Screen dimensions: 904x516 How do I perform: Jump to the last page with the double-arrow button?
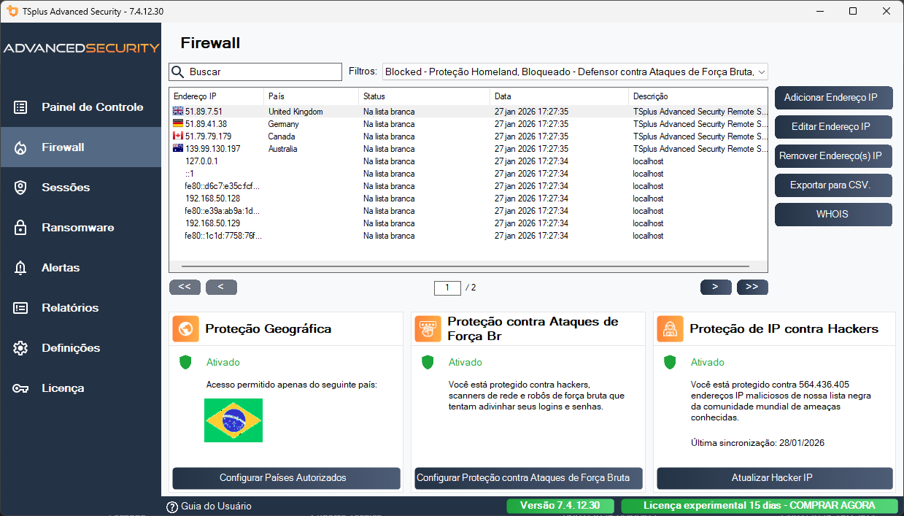click(x=752, y=287)
